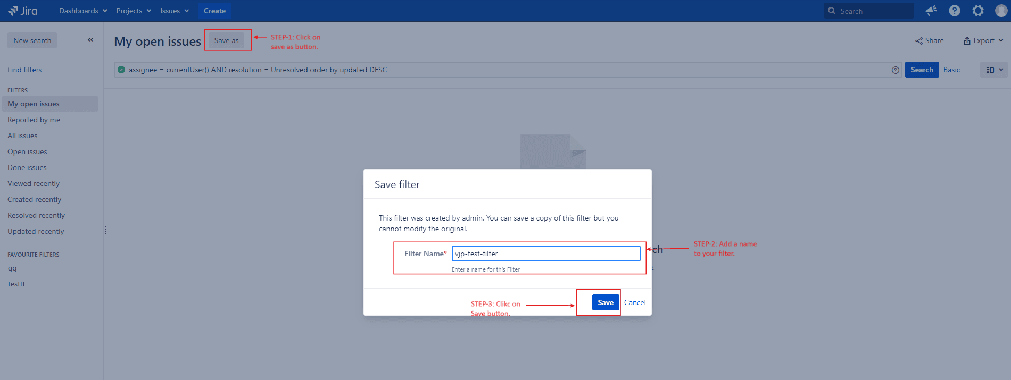The image size is (1011, 380).
Task: Click the Jira logo in header
Action: (23, 11)
